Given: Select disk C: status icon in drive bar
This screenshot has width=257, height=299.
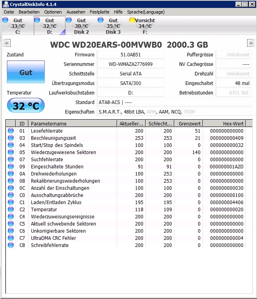Looking at the screenshot, I should (5, 20).
